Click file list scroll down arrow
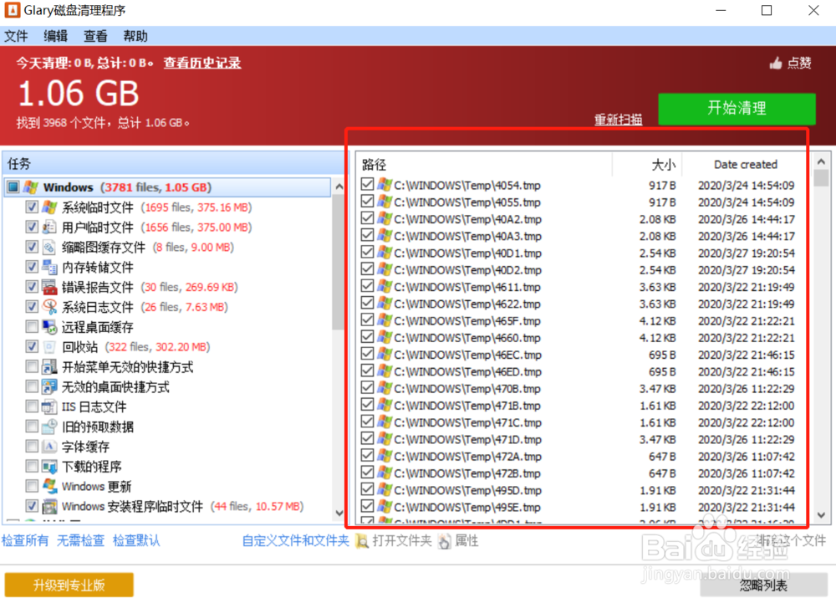Screen dimensions: 836x603 tap(821, 515)
